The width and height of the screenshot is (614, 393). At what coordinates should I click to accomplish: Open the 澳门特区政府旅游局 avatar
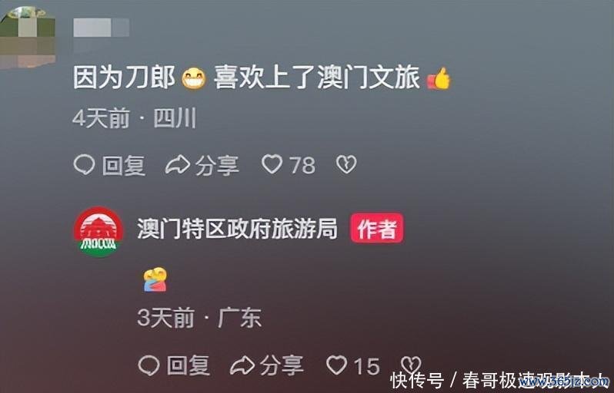pos(98,232)
